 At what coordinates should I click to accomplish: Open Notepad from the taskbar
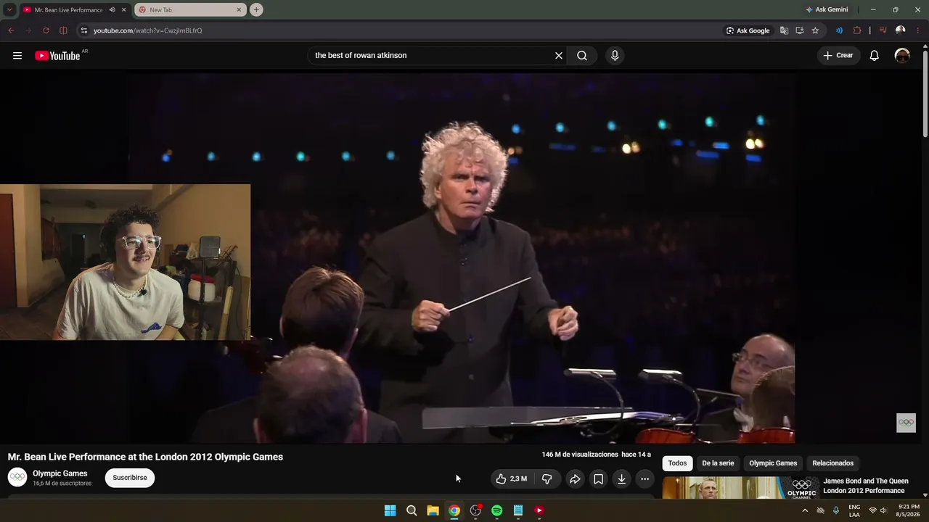click(x=517, y=510)
